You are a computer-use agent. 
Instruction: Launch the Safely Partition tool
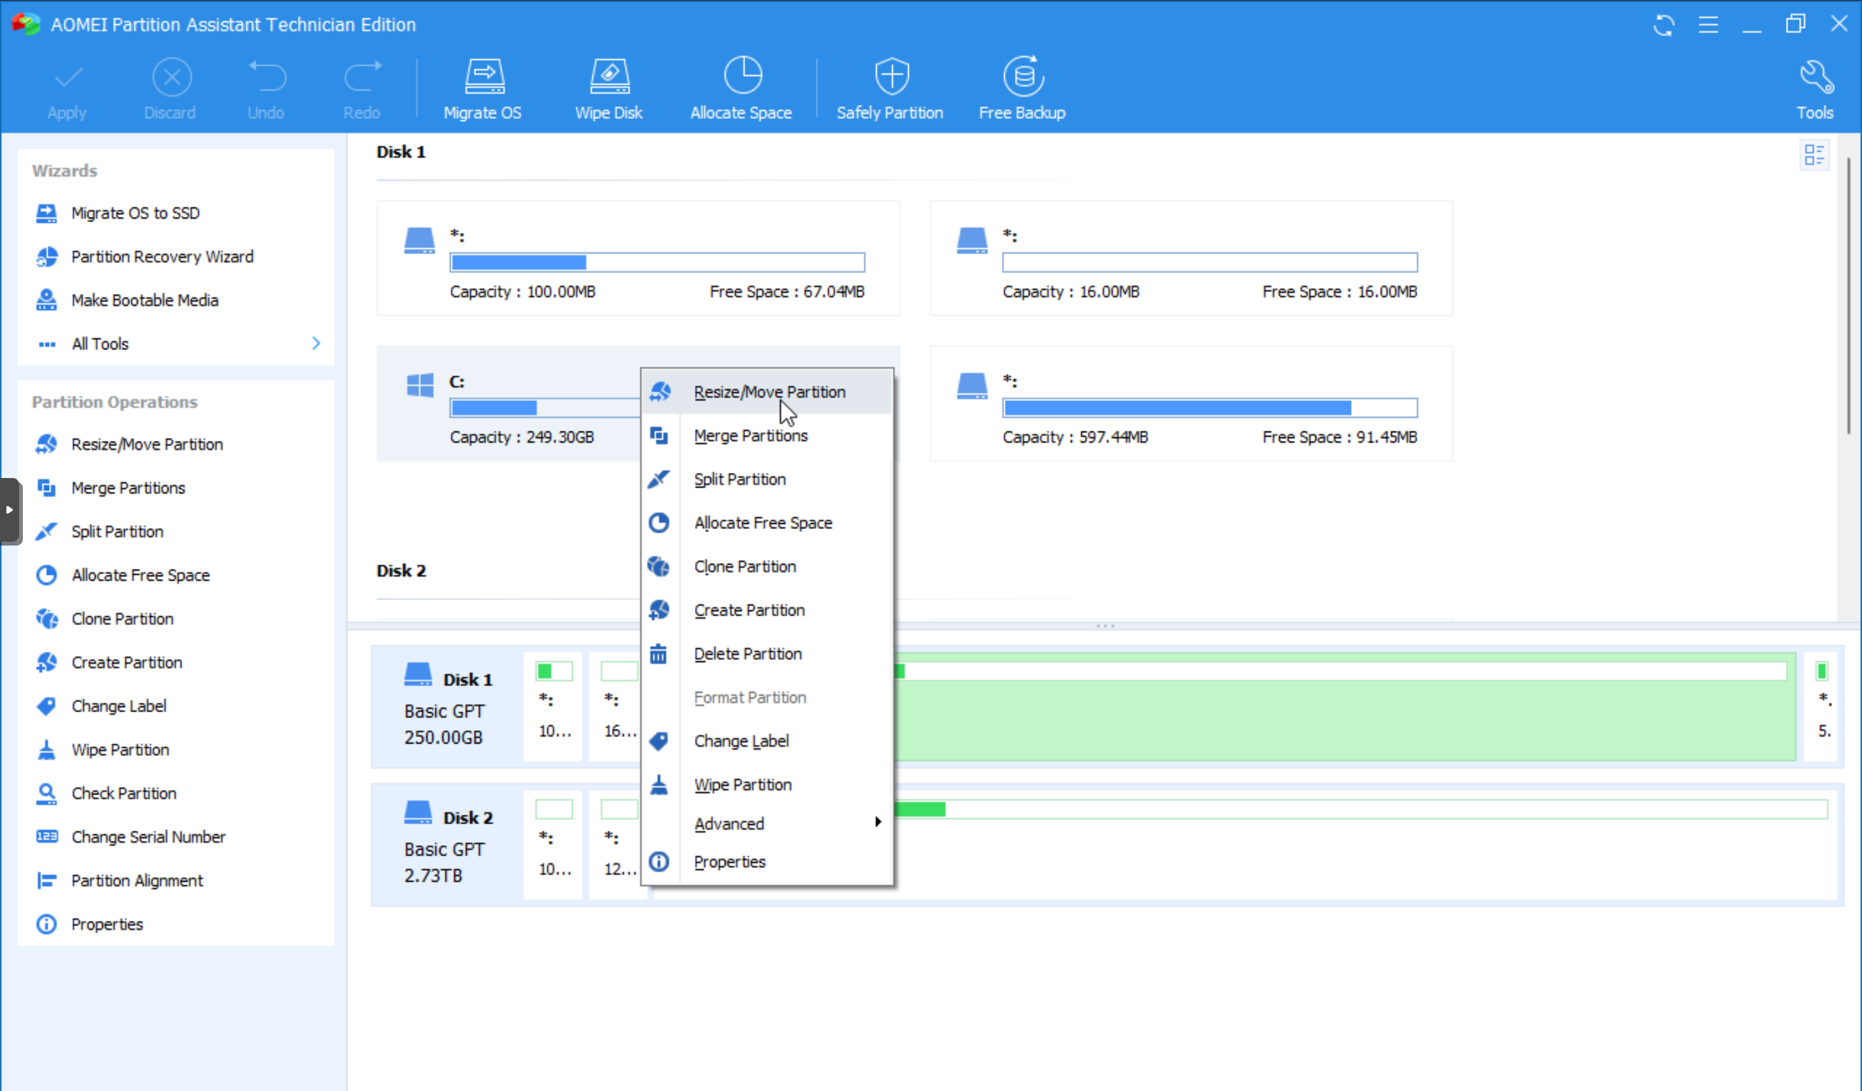click(890, 88)
